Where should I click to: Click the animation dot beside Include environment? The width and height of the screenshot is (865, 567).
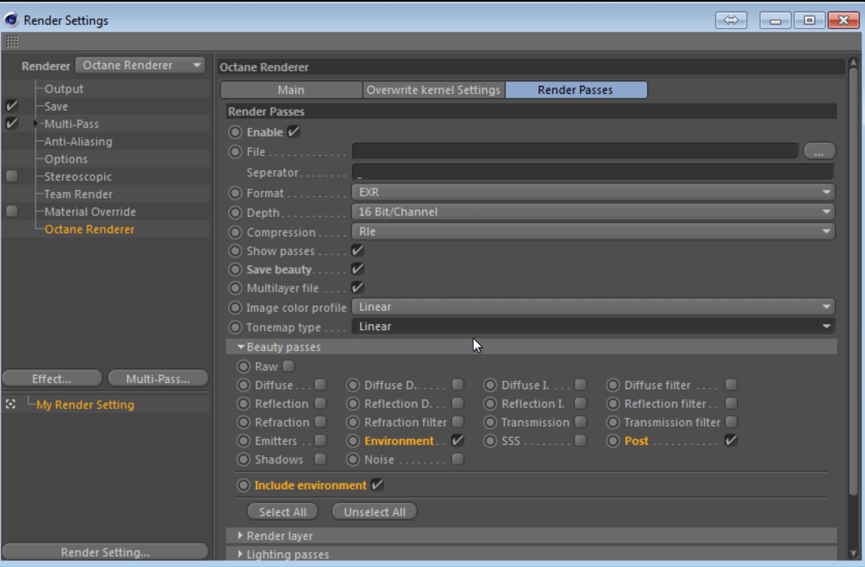244,485
